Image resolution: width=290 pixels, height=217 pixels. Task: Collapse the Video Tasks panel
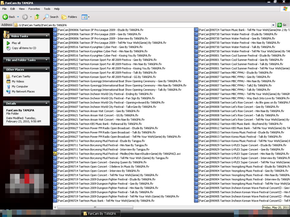47,36
